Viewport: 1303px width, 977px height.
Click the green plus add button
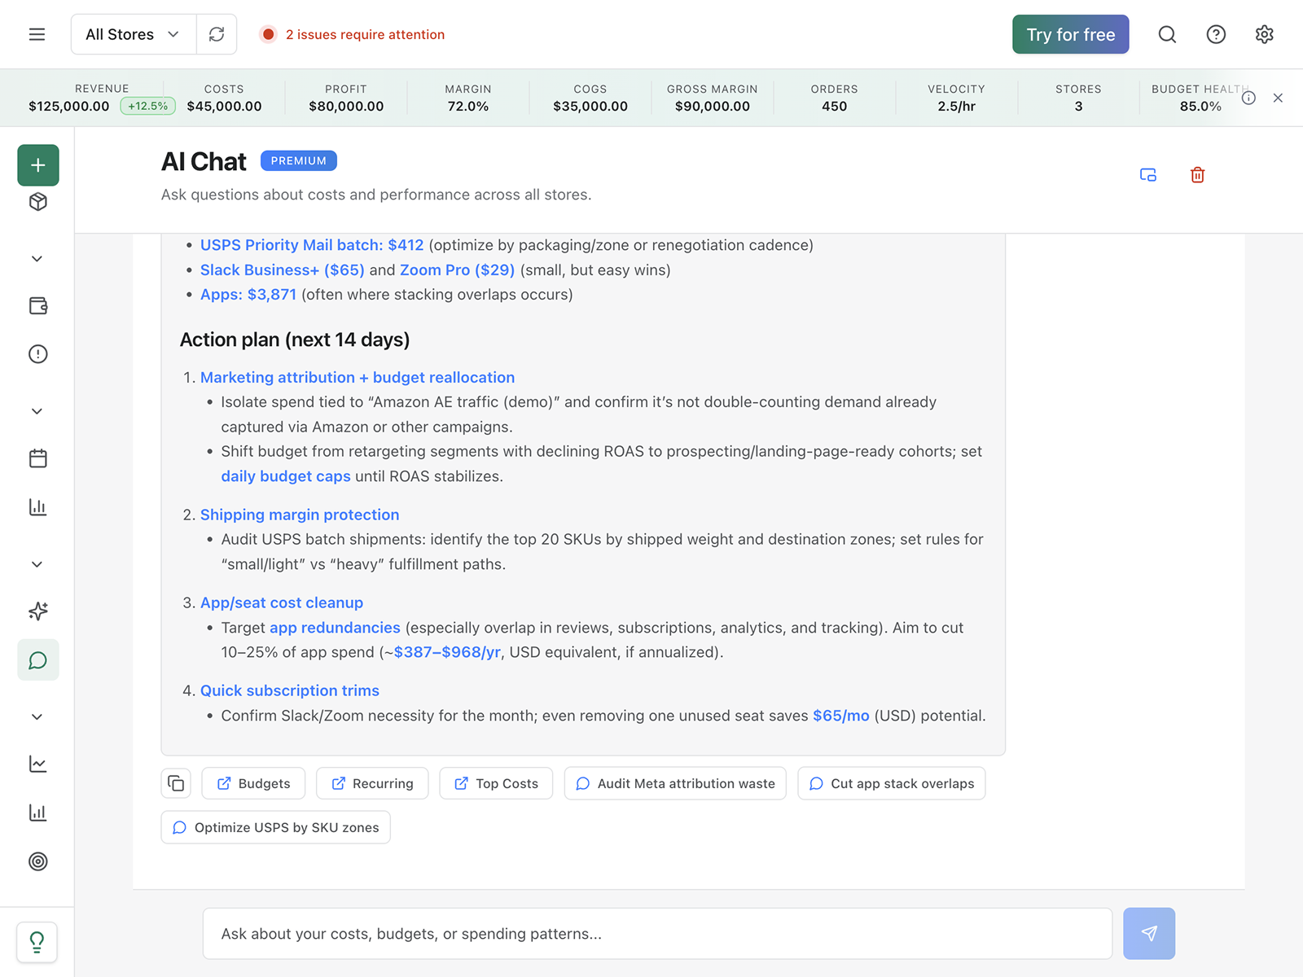coord(38,165)
